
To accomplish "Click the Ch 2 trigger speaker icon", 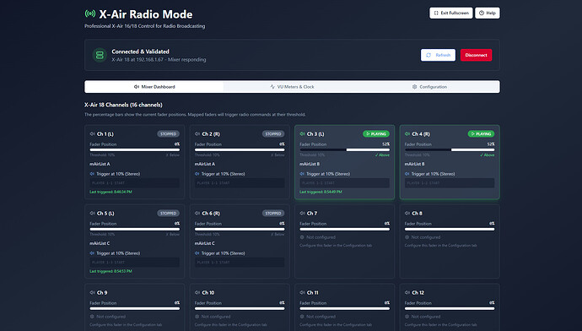I will (x=197, y=174).
